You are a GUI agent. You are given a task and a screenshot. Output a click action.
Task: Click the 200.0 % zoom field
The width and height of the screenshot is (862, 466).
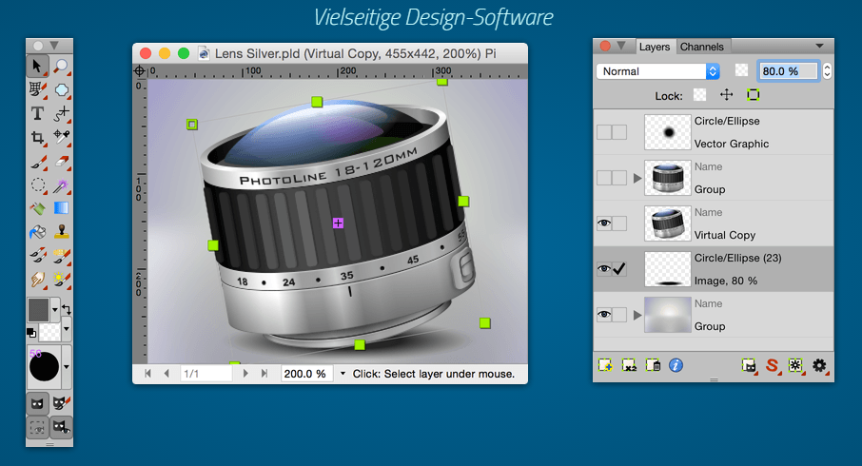pyautogui.click(x=306, y=374)
